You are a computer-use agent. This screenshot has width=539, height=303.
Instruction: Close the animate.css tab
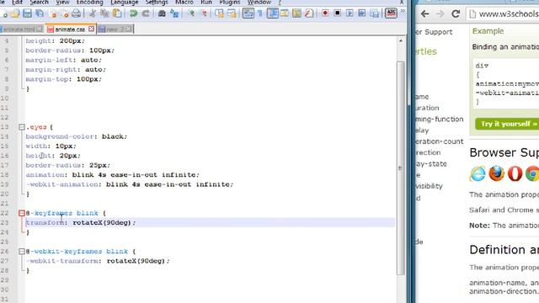coord(91,29)
